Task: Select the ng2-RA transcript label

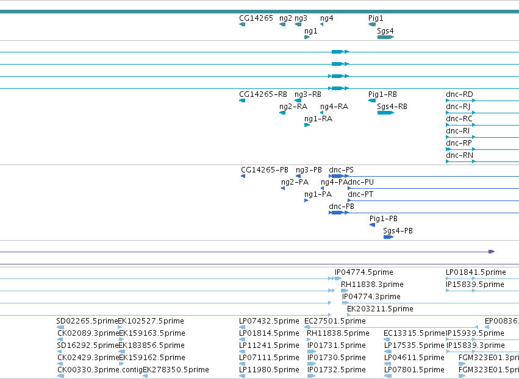Action: 293,107
